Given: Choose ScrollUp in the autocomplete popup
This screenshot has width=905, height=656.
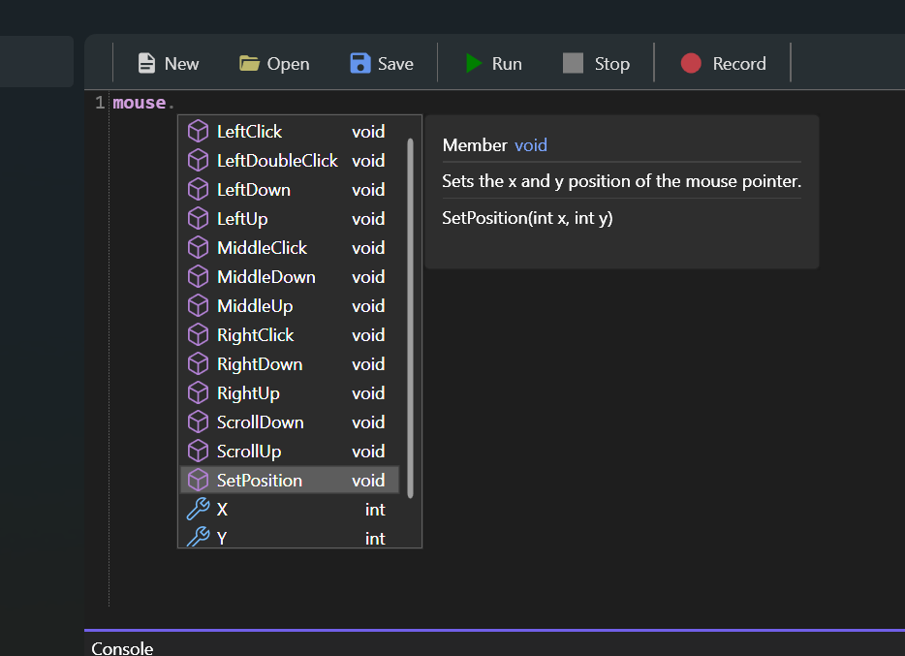Looking at the screenshot, I should [290, 452].
